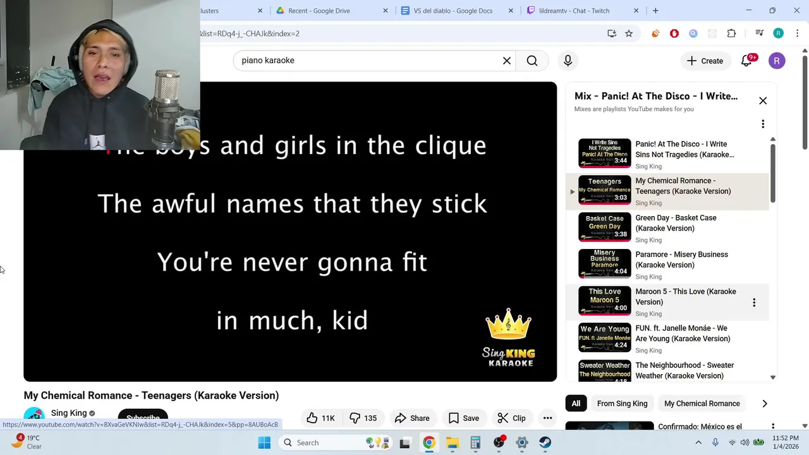Image resolution: width=809 pixels, height=455 pixels.
Task: Clip the video
Action: point(511,418)
